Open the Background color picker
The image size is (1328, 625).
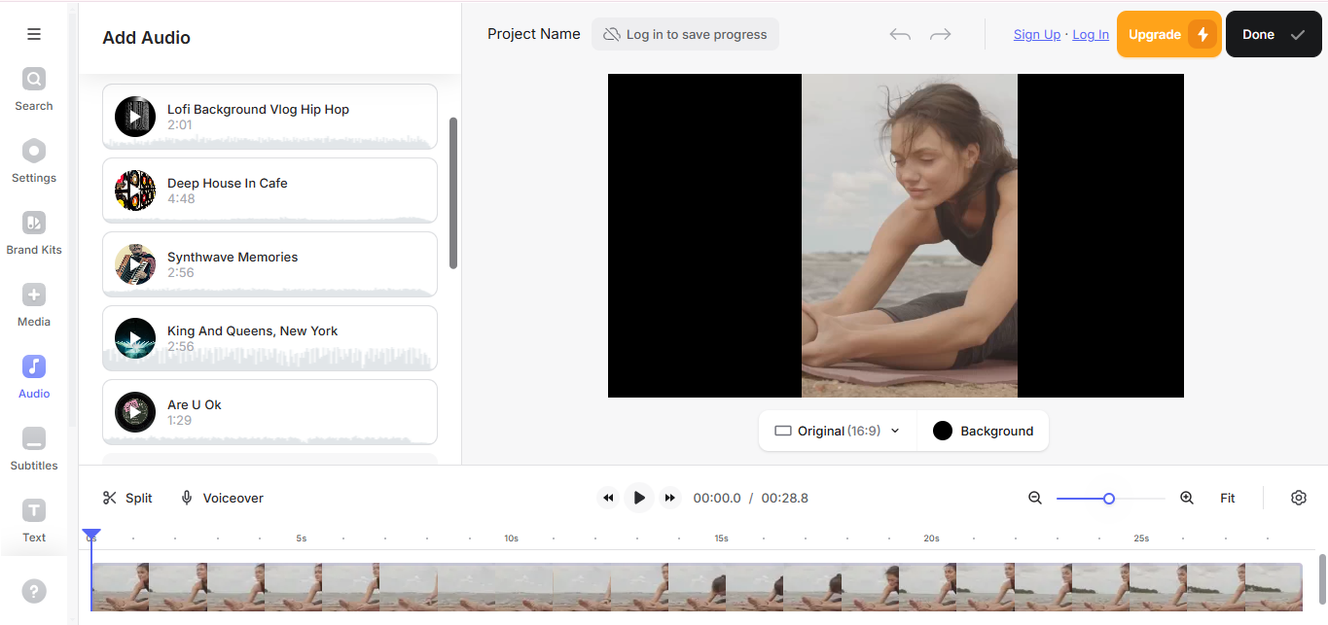(x=983, y=431)
